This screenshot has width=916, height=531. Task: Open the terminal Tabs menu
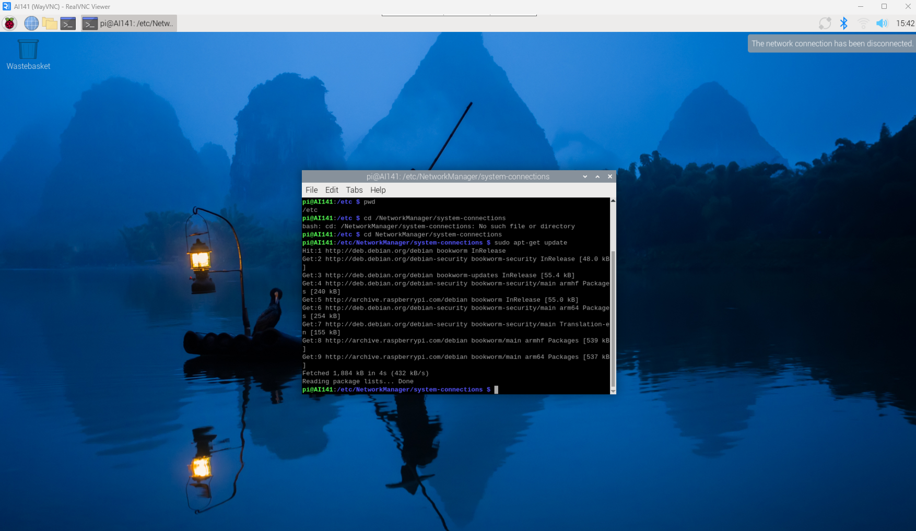tap(354, 190)
